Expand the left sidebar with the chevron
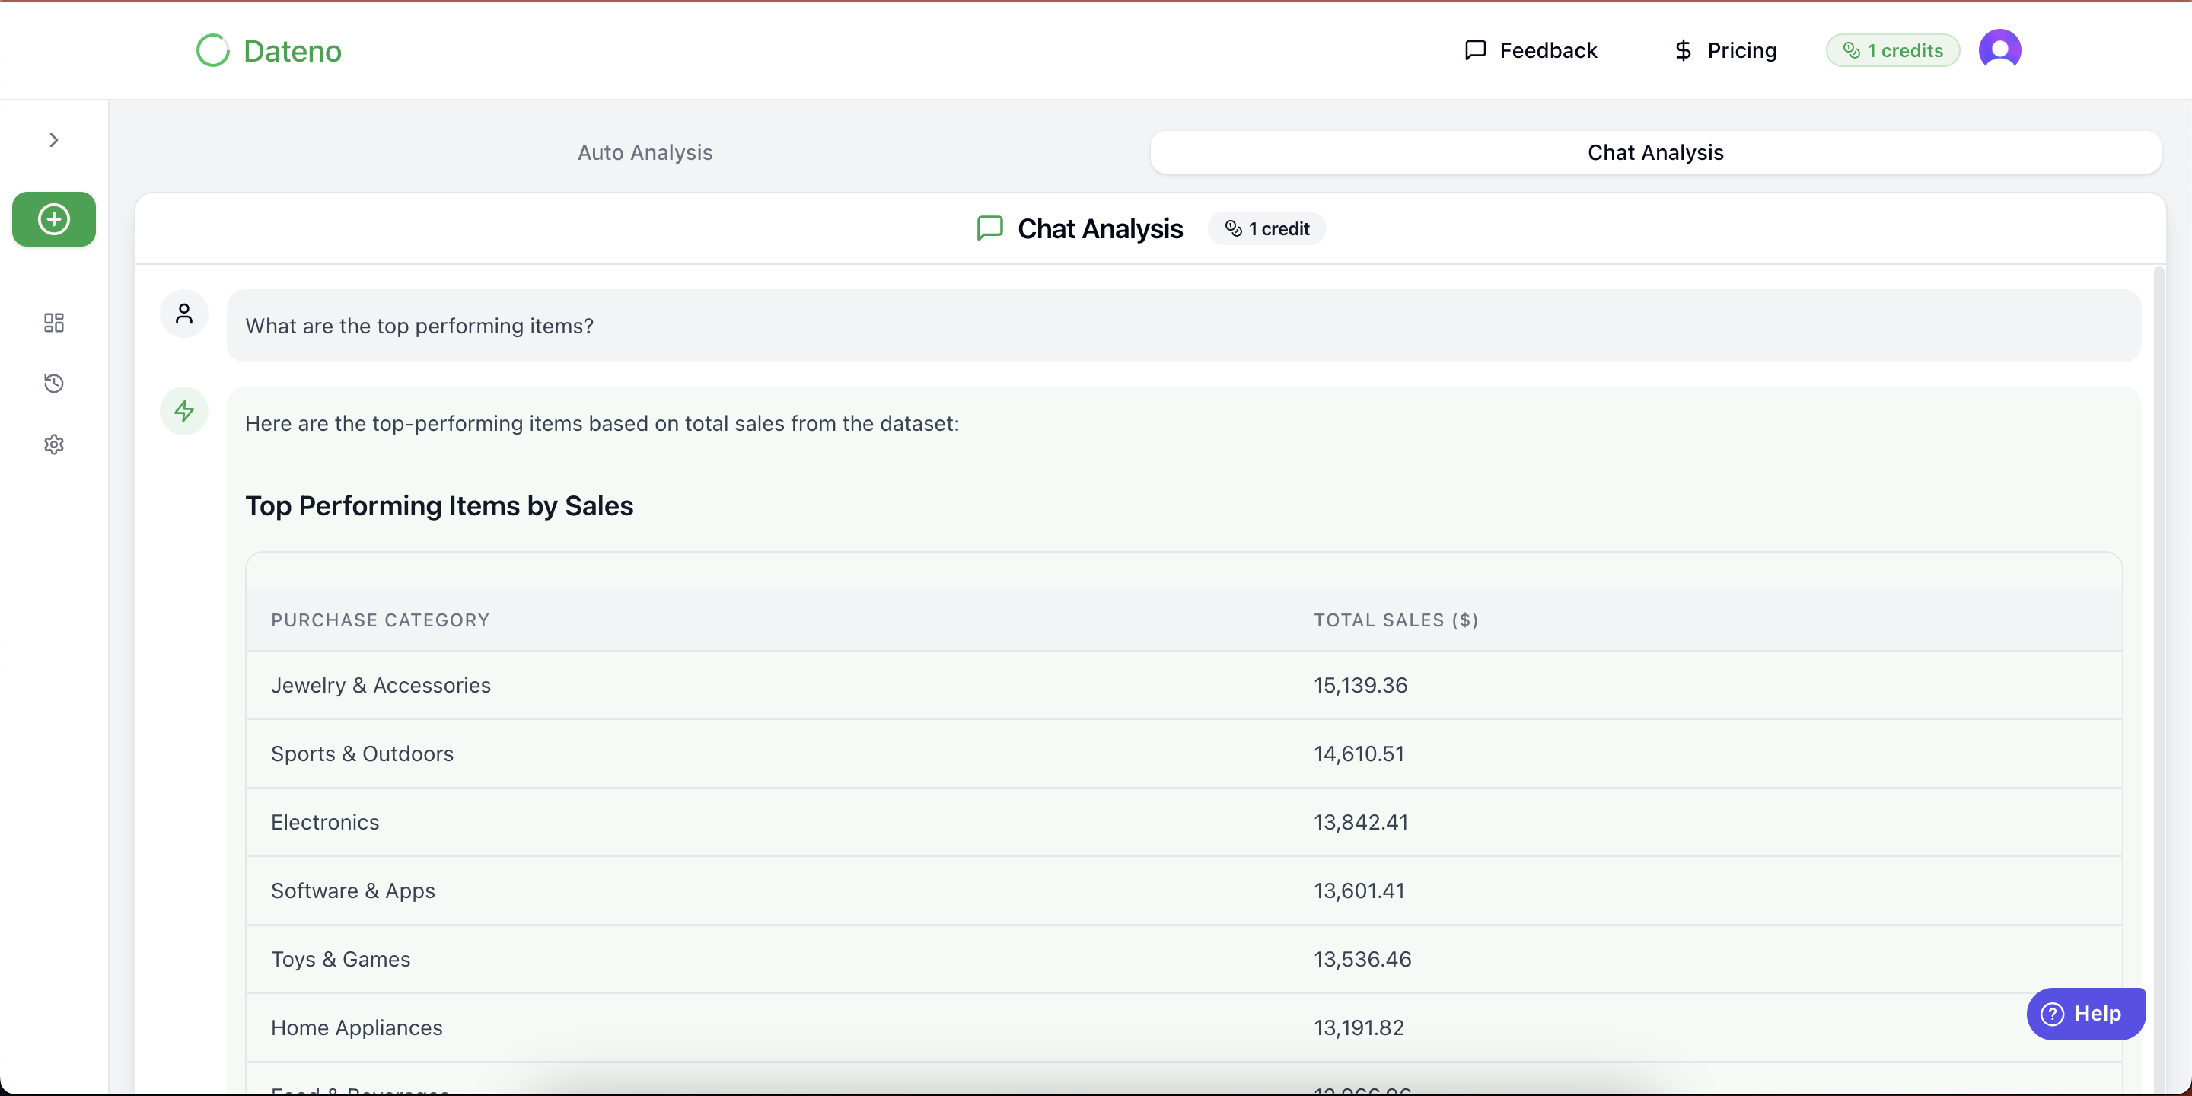2192x1096 pixels. tap(53, 140)
